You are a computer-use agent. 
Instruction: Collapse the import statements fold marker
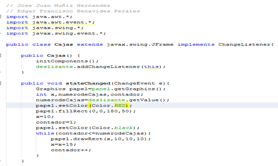point(0,17)
